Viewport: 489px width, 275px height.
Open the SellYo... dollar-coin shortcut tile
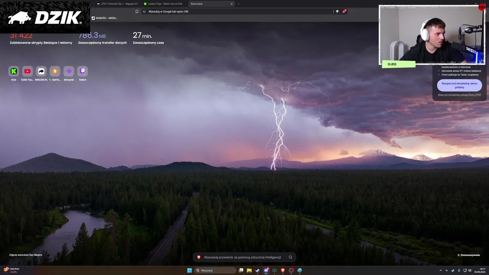click(55, 71)
